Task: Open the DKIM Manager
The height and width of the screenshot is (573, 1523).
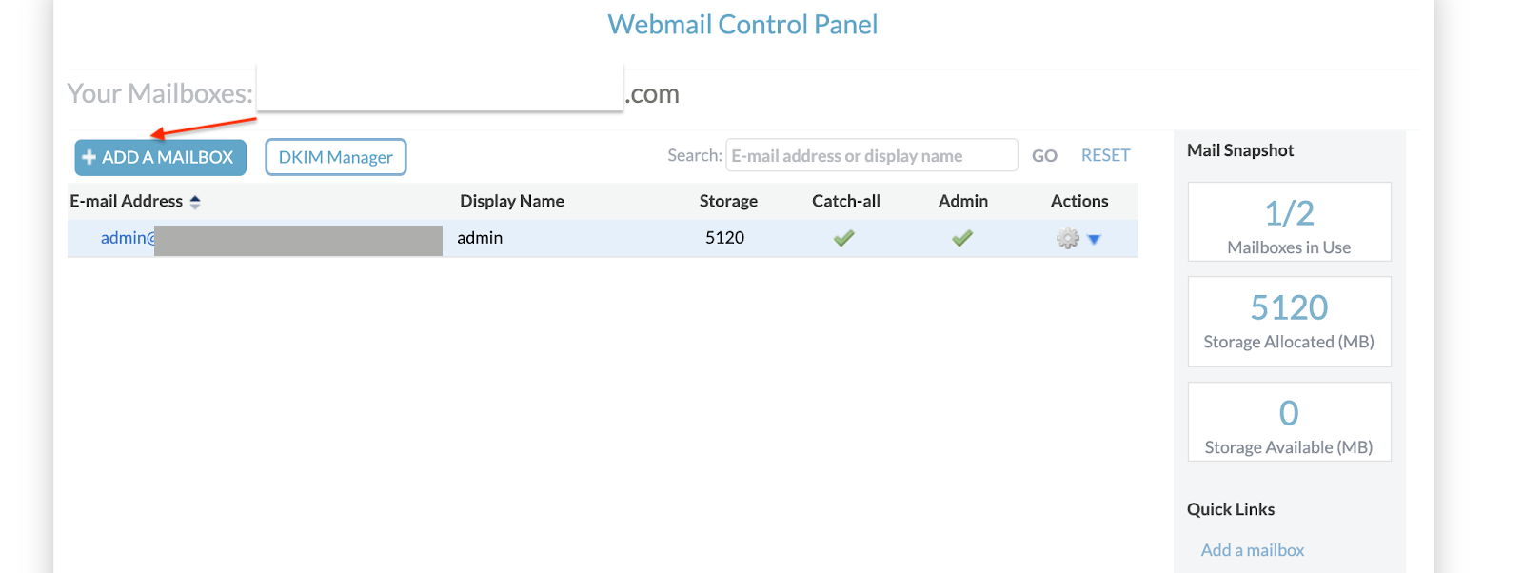Action: coord(335,156)
